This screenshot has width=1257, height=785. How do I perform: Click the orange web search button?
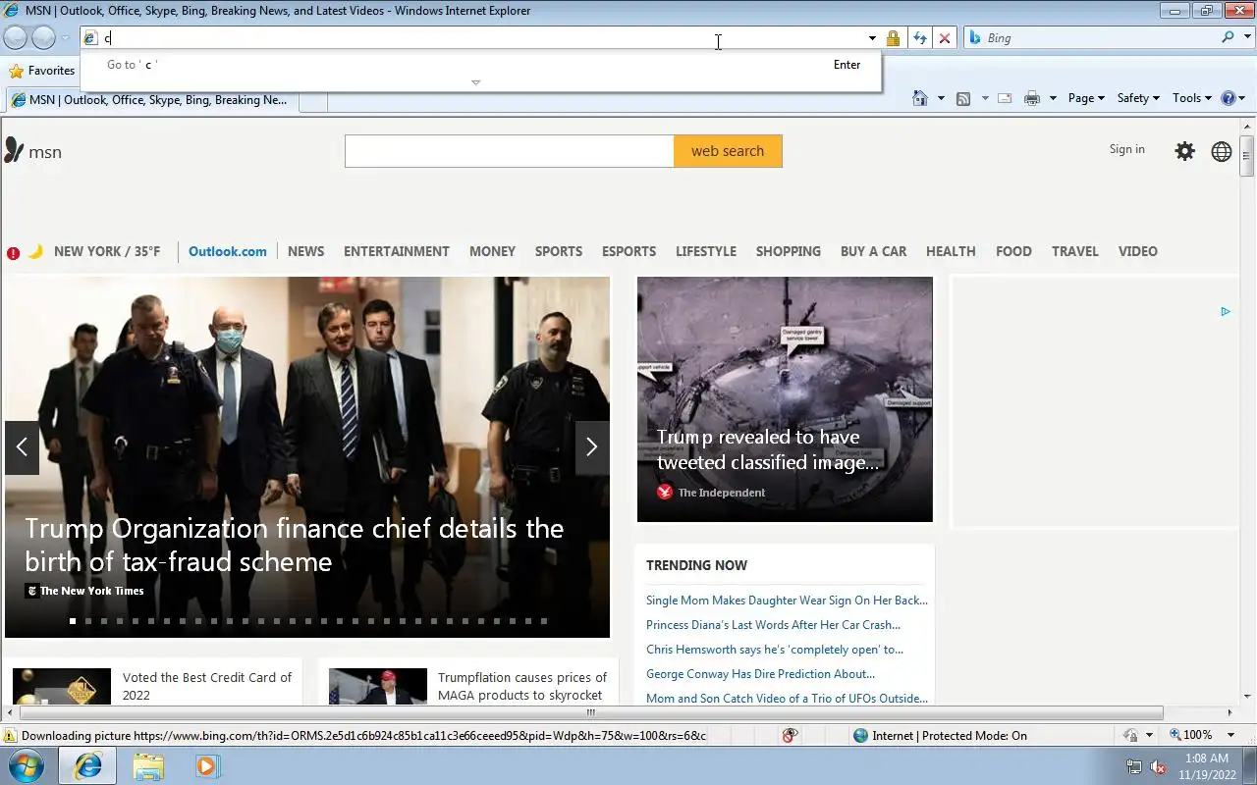coord(728,151)
